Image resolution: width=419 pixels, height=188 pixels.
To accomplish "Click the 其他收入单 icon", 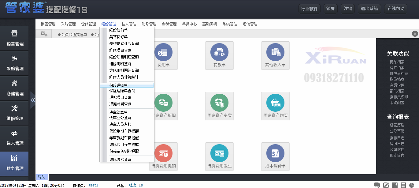I will pyautogui.click(x=275, y=55).
